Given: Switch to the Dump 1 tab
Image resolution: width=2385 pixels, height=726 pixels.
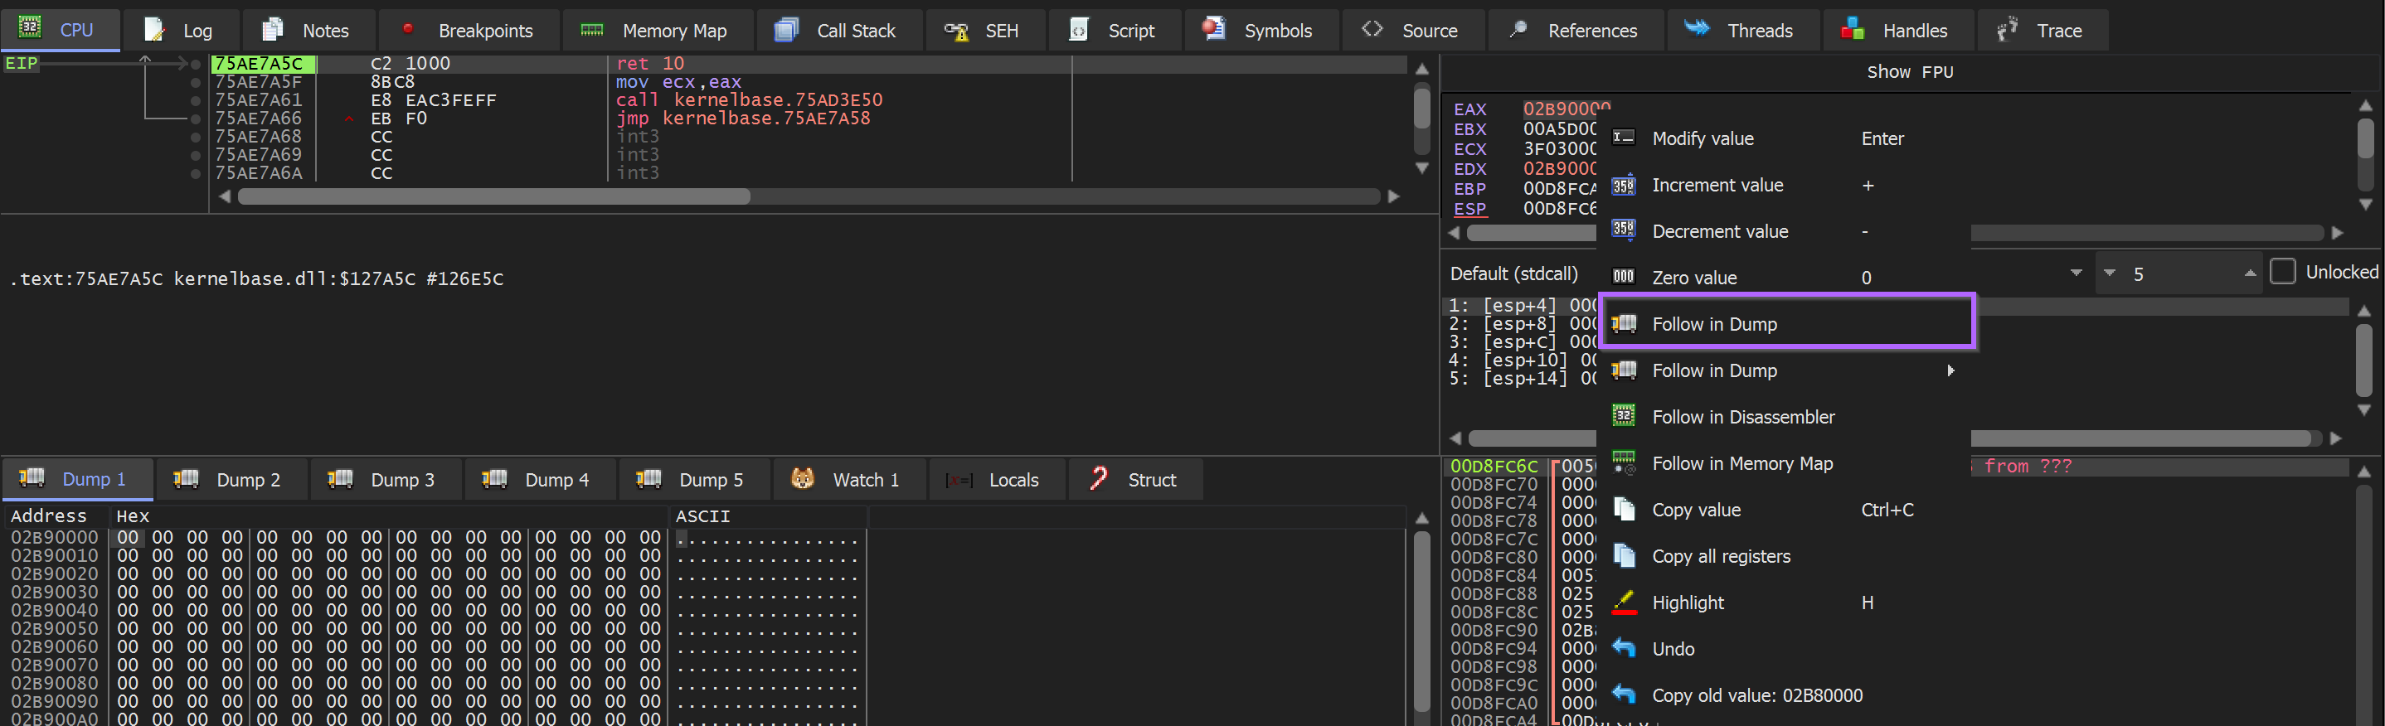Looking at the screenshot, I should click(x=78, y=479).
